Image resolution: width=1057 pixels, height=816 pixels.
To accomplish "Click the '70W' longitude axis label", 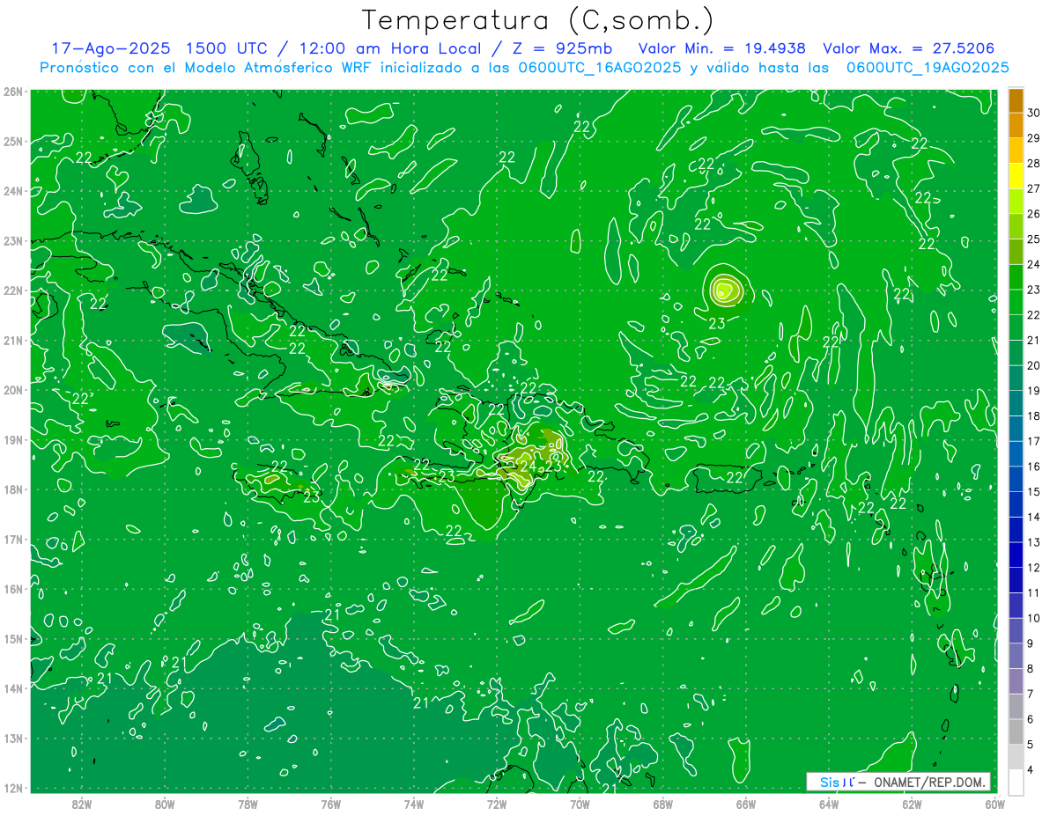I will click(580, 803).
